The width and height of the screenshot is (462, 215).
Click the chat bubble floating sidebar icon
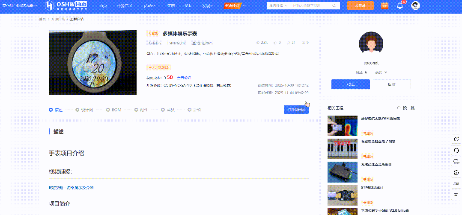pyautogui.click(x=456, y=162)
